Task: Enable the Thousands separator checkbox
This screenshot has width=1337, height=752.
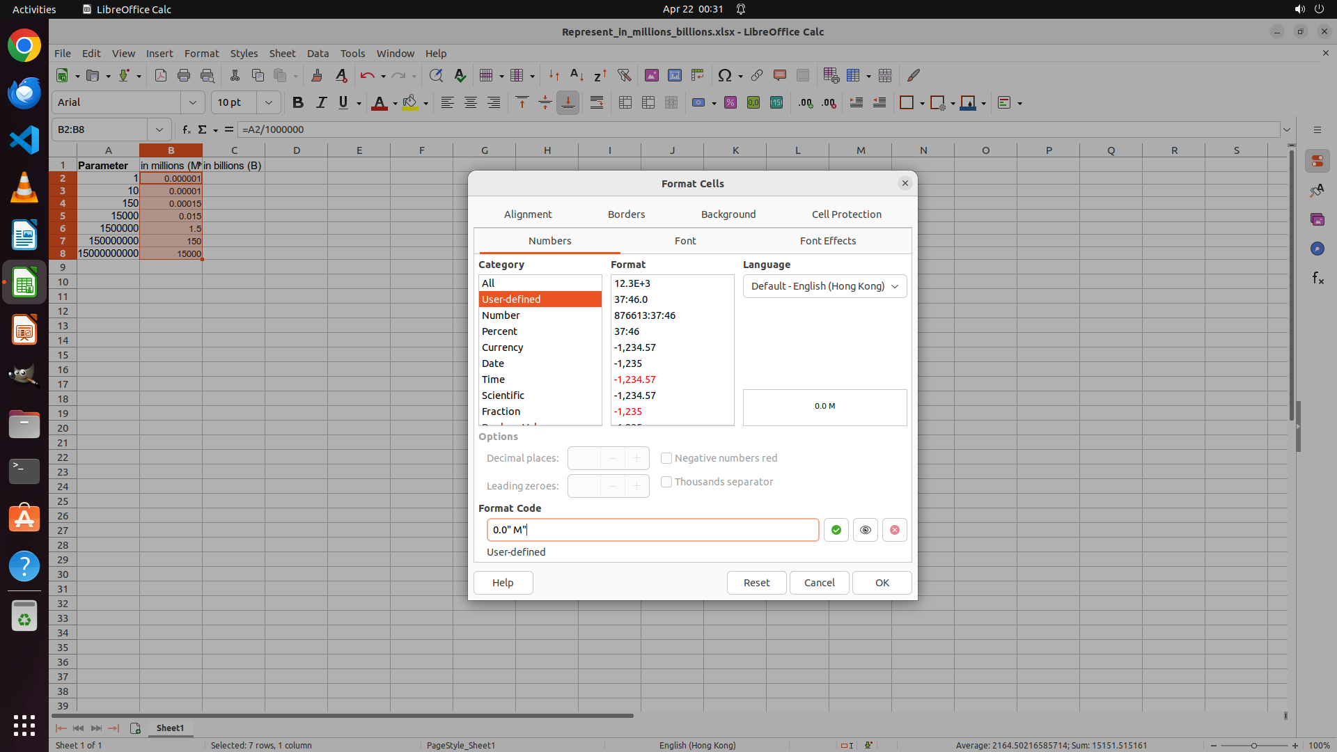Action: click(x=666, y=482)
